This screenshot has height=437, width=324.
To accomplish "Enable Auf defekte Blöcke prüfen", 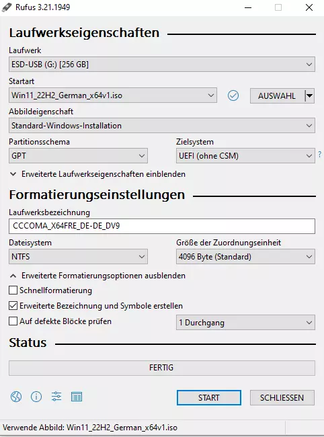I will [13, 321].
